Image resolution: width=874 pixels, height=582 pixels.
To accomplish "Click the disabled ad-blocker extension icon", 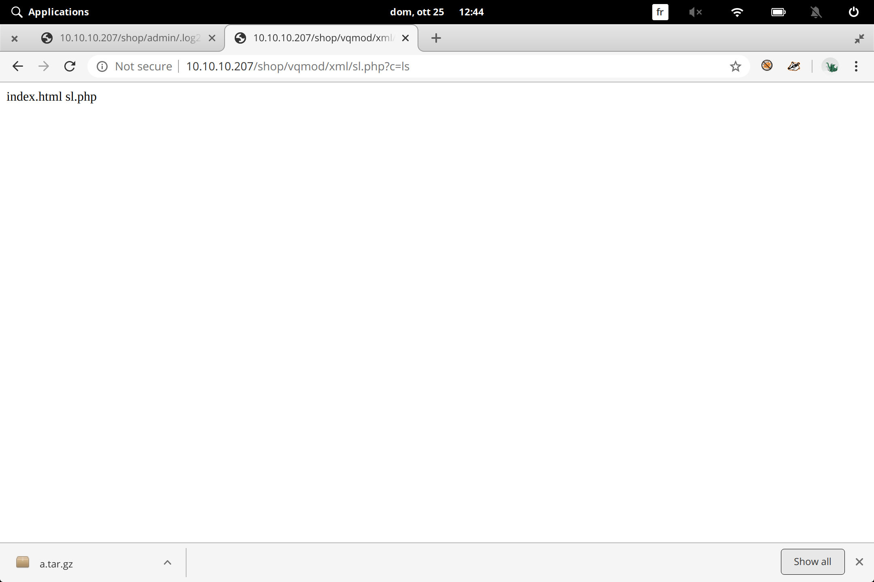I will [x=767, y=66].
